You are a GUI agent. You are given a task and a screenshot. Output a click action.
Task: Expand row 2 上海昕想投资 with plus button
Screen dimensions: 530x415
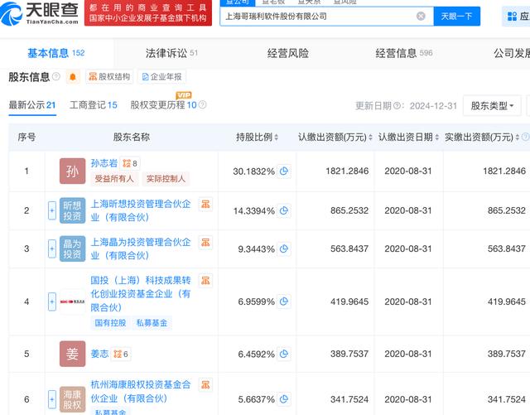pos(52,211)
